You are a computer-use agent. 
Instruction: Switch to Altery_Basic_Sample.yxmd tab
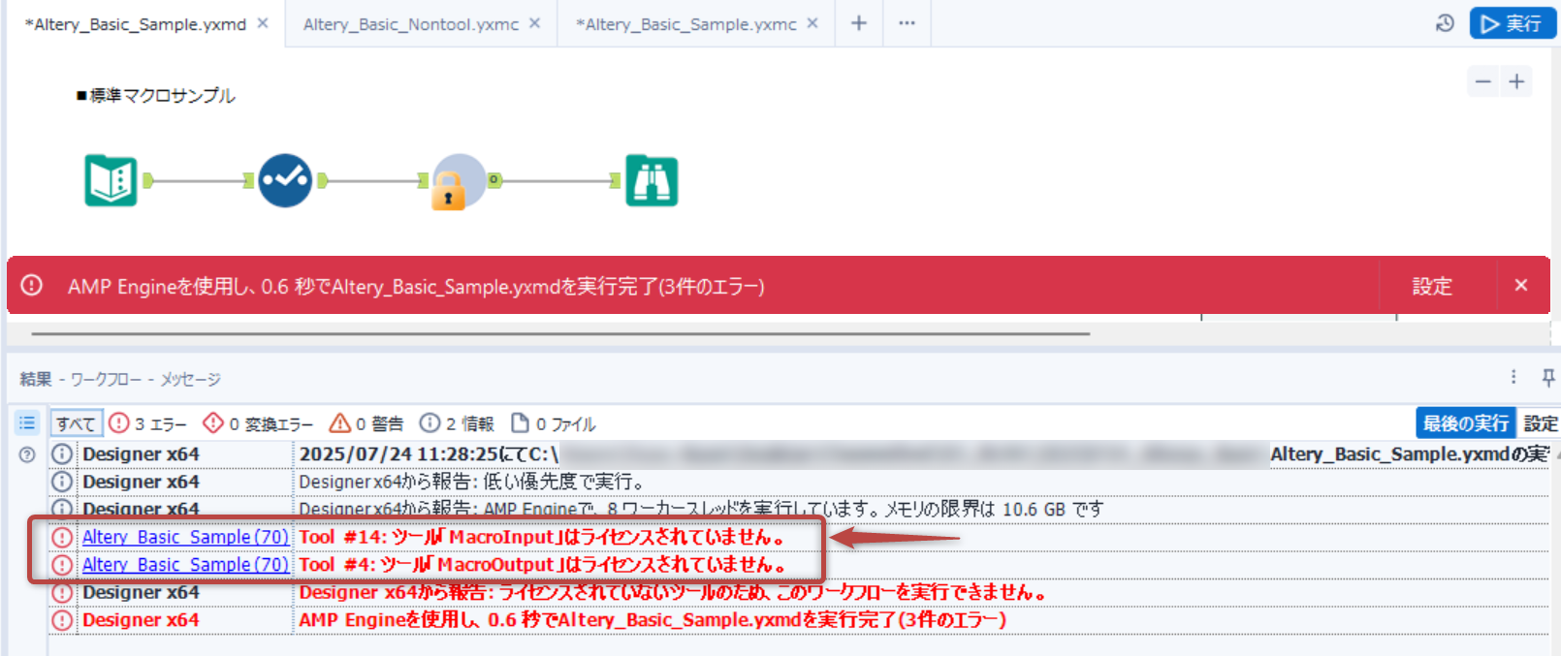coord(136,24)
